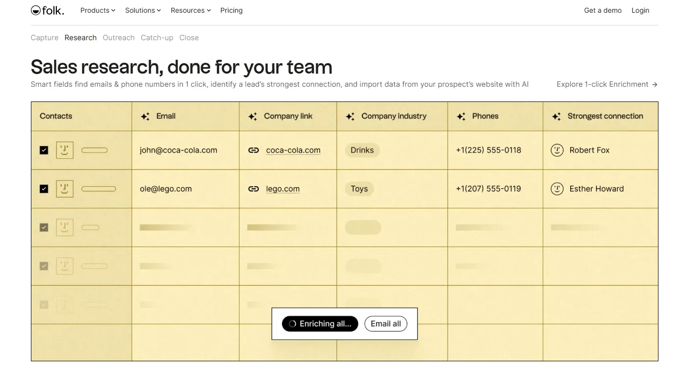
Task: Click sparkle icon beside Strongest connection header
Action: pyautogui.click(x=556, y=116)
